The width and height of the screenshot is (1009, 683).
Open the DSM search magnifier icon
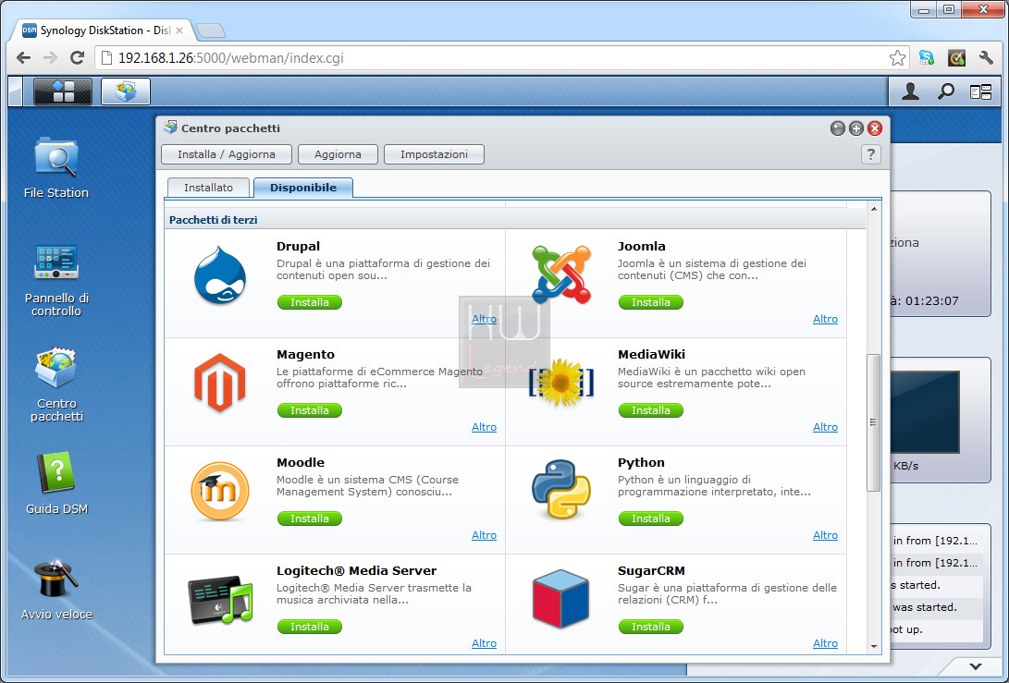pos(945,92)
